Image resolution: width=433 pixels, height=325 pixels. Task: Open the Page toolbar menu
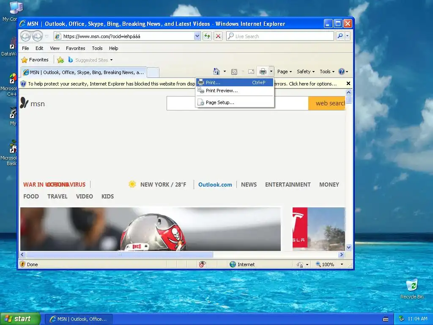(x=285, y=72)
